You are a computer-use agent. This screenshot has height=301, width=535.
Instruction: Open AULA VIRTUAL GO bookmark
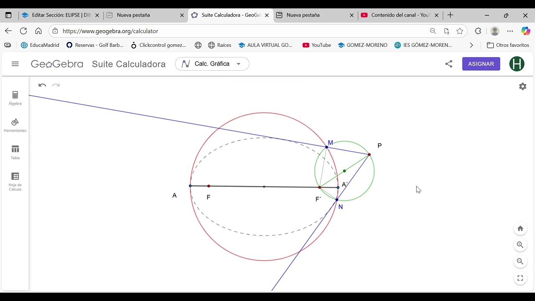pos(265,45)
